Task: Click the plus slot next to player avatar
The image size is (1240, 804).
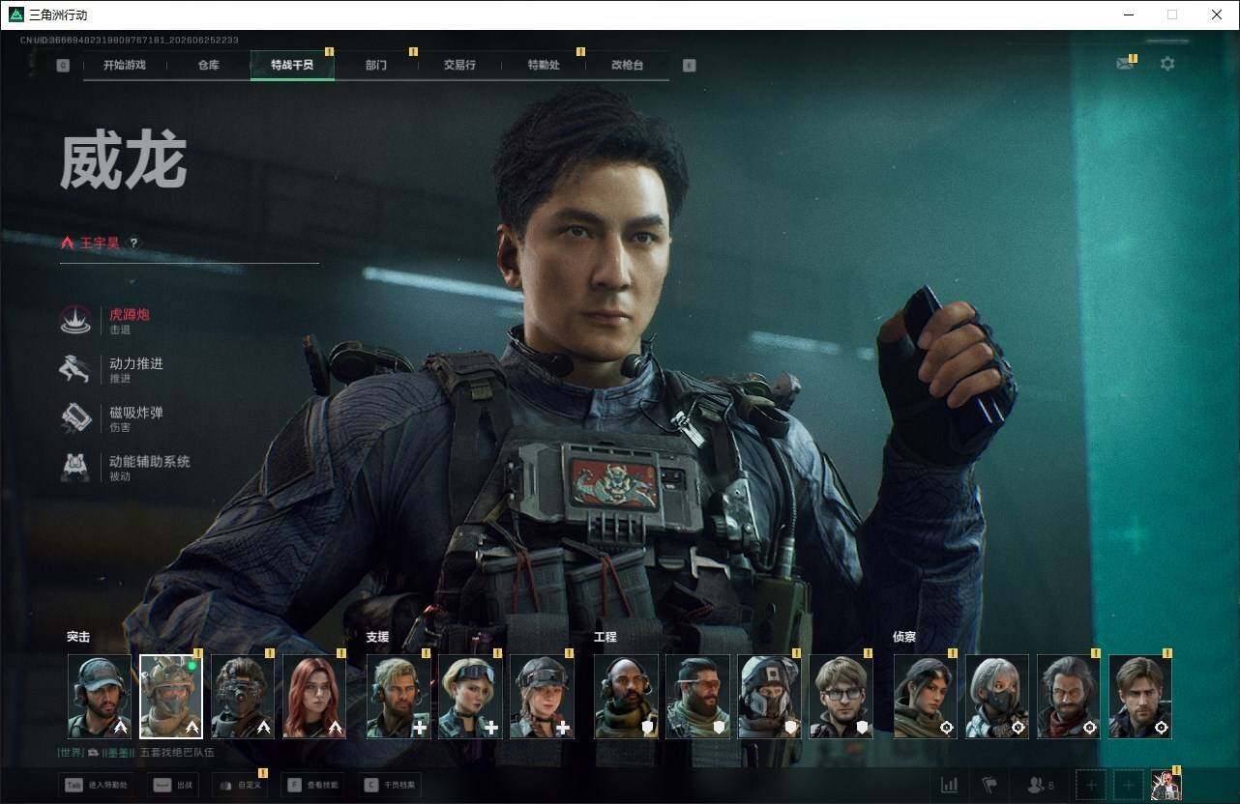Action: point(1128,785)
